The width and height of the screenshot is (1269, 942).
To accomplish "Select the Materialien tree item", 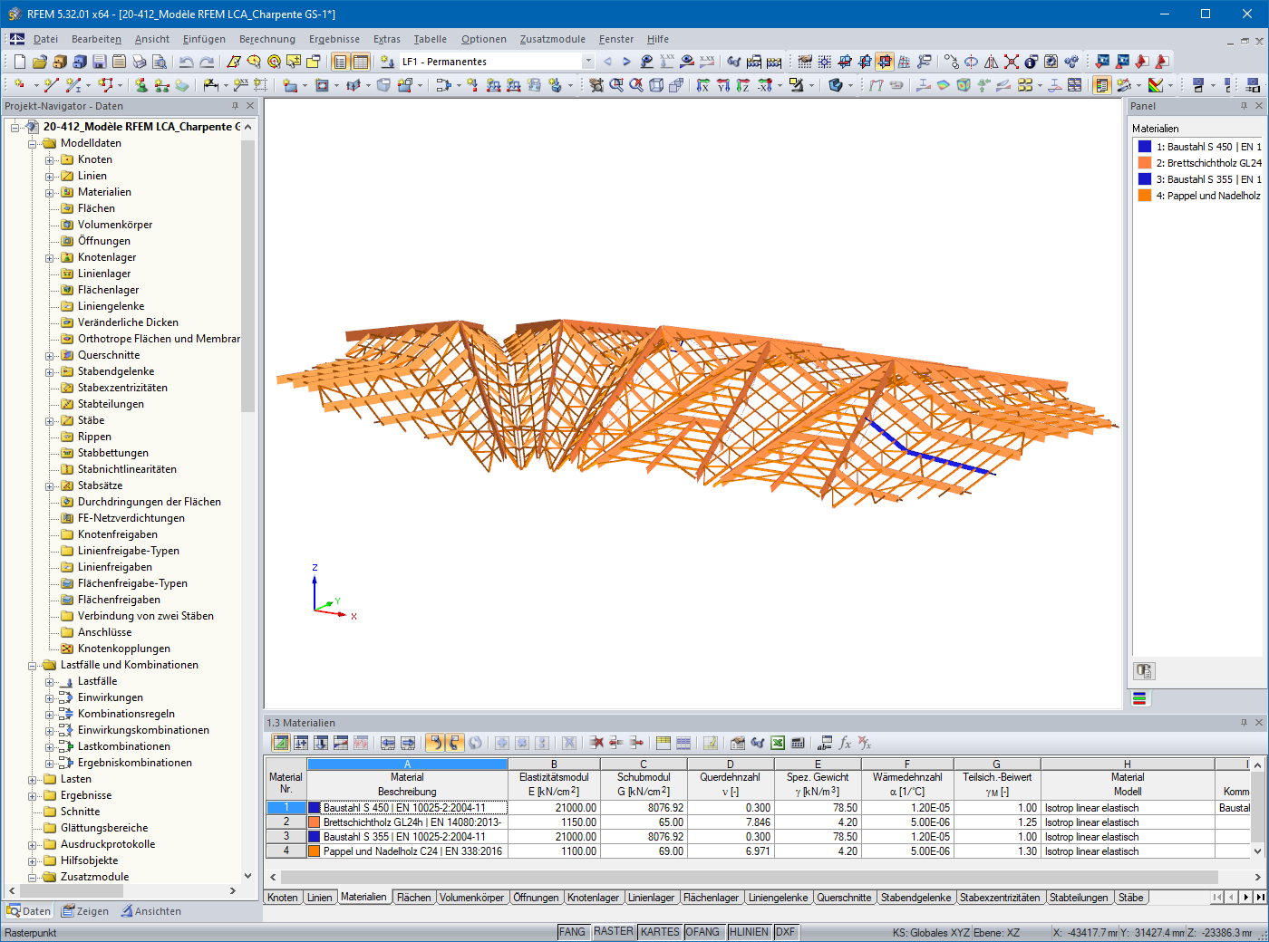I will pyautogui.click(x=104, y=192).
